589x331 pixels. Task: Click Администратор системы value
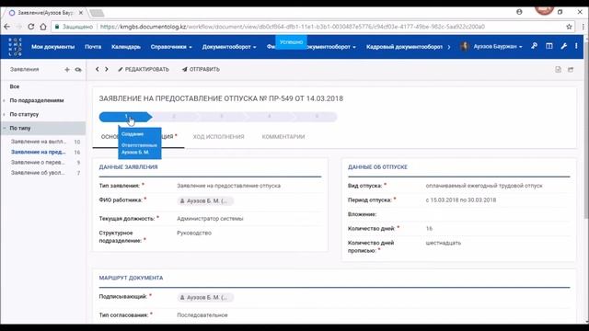[x=210, y=219]
